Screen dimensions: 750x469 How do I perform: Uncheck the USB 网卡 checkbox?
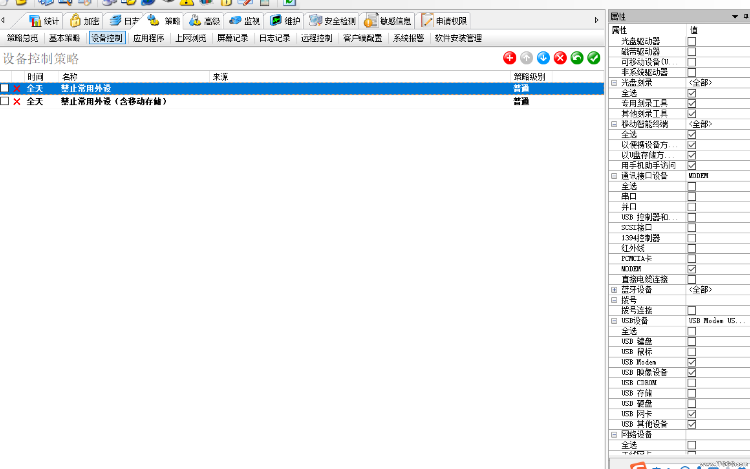(x=692, y=414)
